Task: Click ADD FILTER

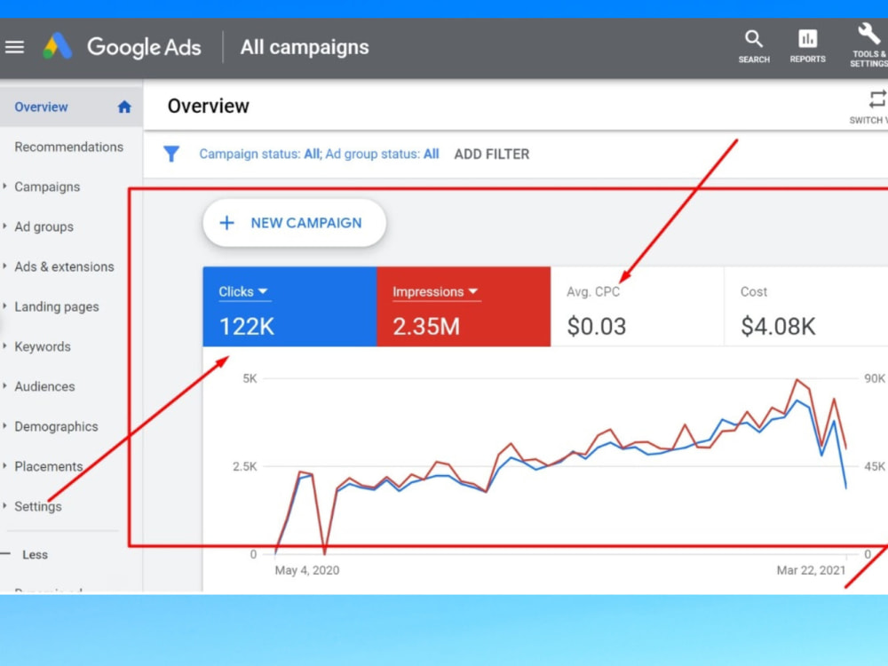Action: click(x=492, y=154)
